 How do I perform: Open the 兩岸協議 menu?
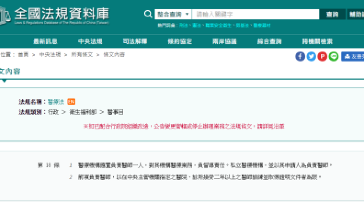(x=225, y=41)
